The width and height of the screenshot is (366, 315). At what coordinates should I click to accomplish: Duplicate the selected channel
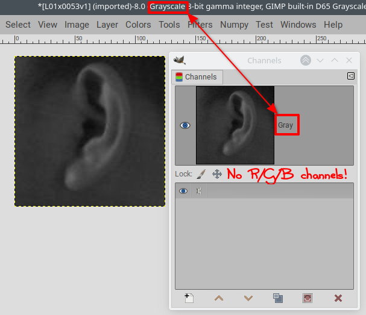tap(278, 298)
